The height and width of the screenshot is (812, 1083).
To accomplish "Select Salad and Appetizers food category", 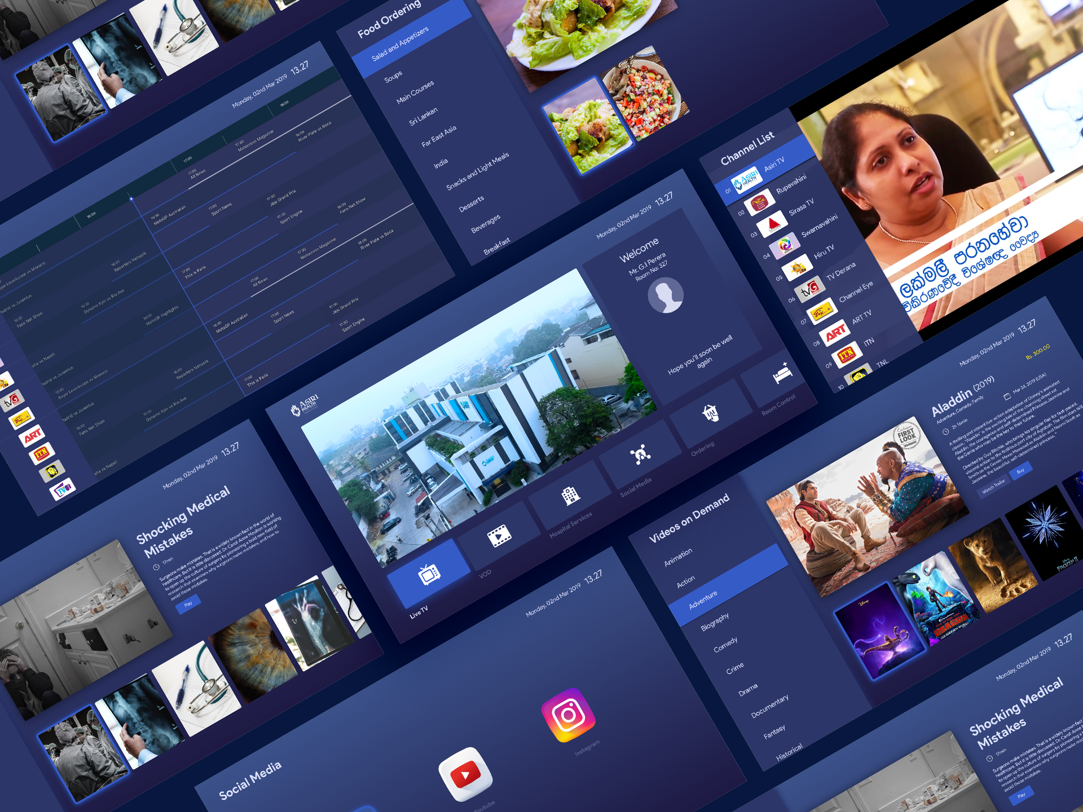I will tap(400, 43).
